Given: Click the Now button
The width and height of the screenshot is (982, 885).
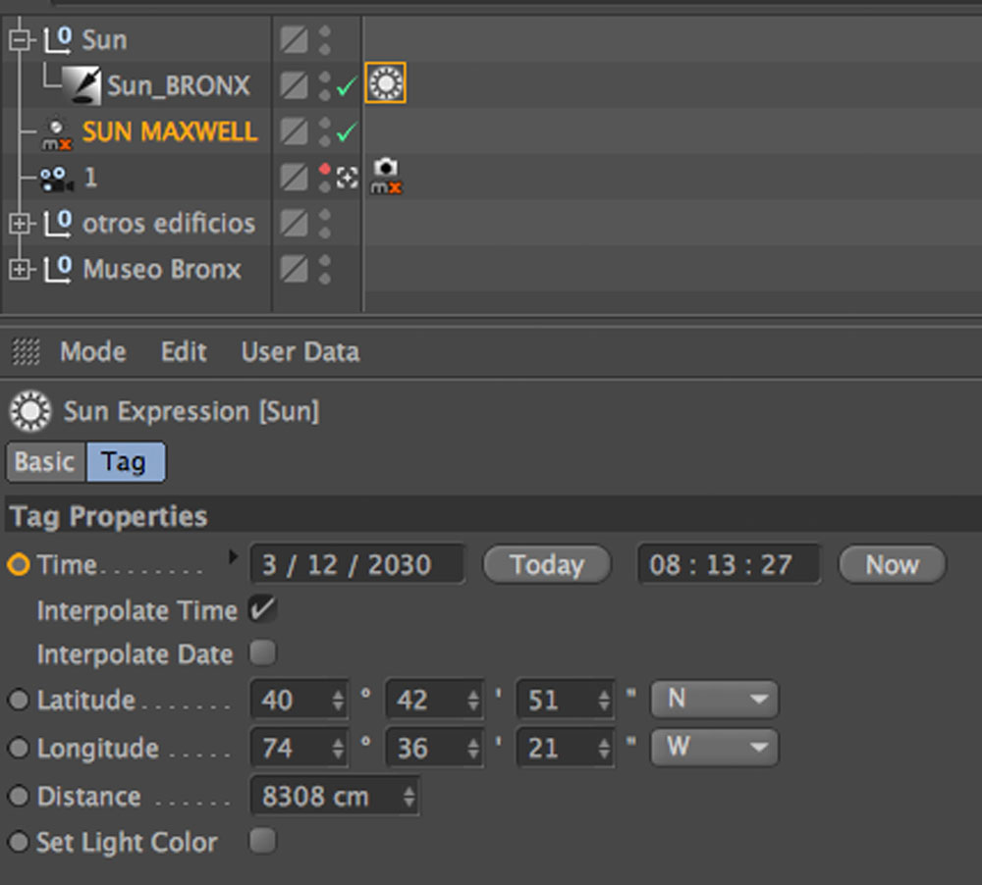Looking at the screenshot, I should [892, 564].
